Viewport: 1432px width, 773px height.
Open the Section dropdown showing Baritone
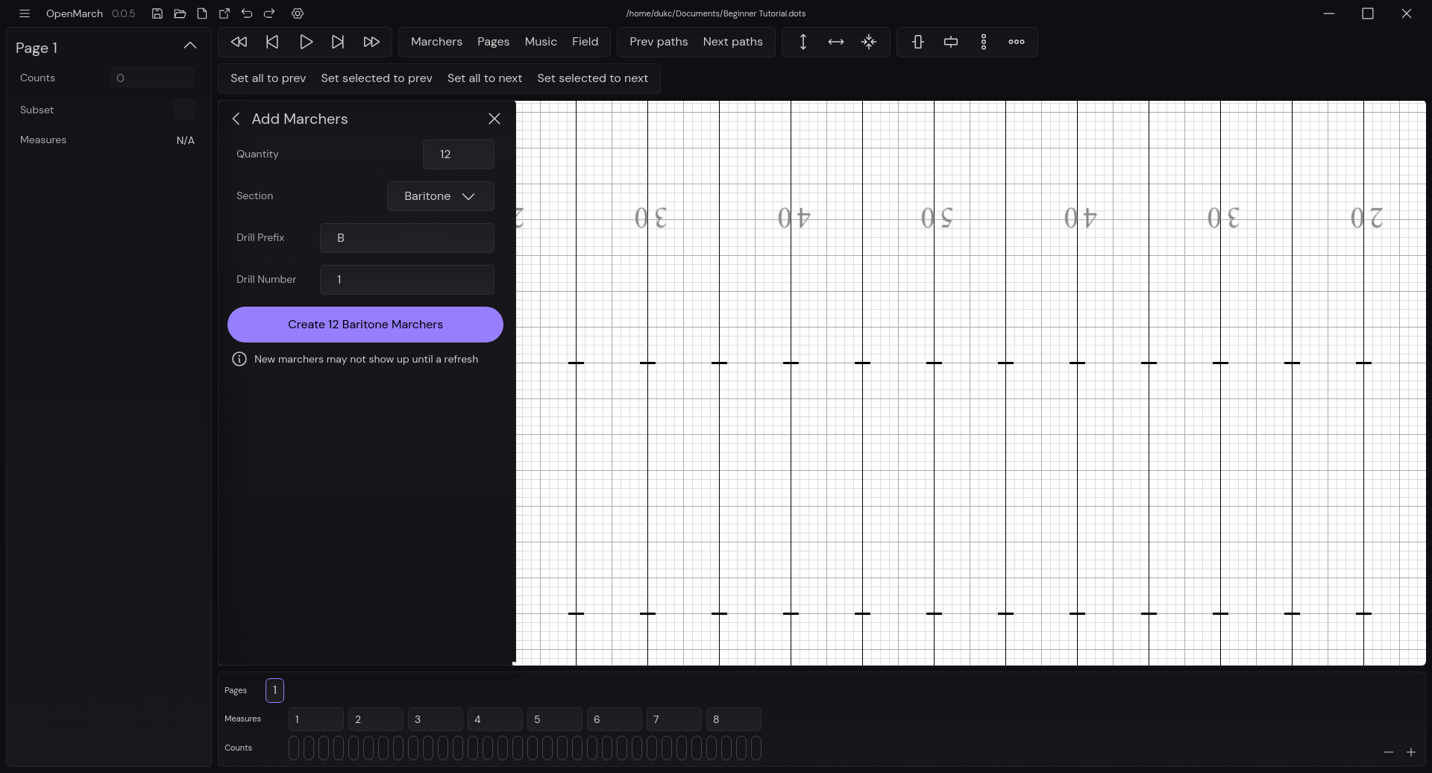pos(440,195)
